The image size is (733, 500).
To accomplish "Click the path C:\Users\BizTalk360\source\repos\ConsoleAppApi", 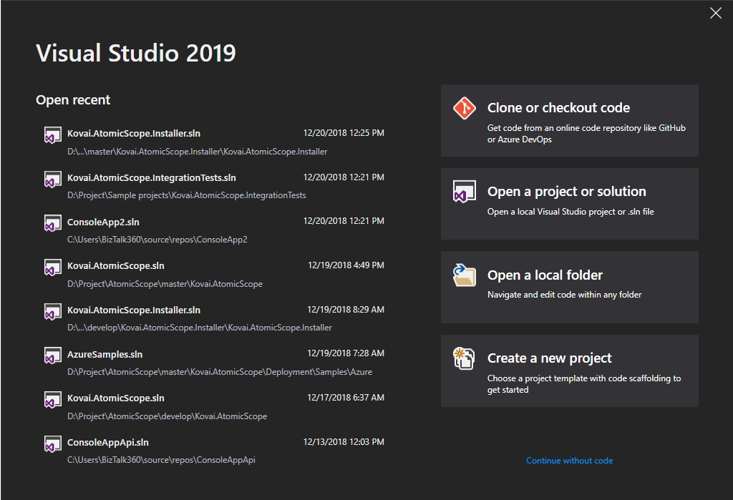I will click(161, 460).
